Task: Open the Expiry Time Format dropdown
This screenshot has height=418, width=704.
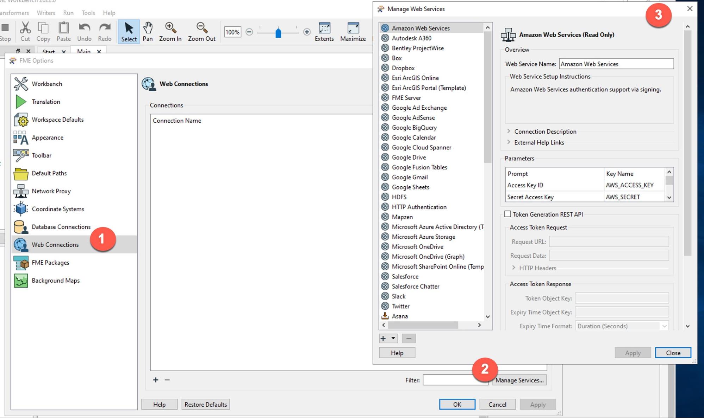Action: click(664, 326)
